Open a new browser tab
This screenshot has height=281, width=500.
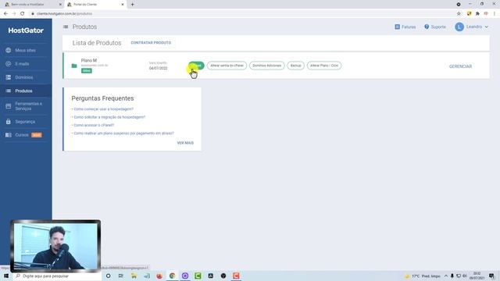click(x=132, y=5)
